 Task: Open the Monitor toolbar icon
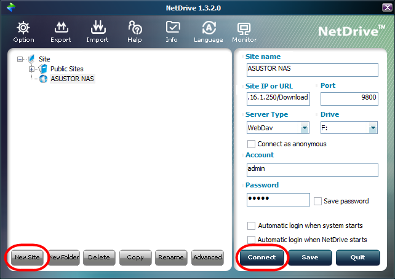[x=244, y=29]
